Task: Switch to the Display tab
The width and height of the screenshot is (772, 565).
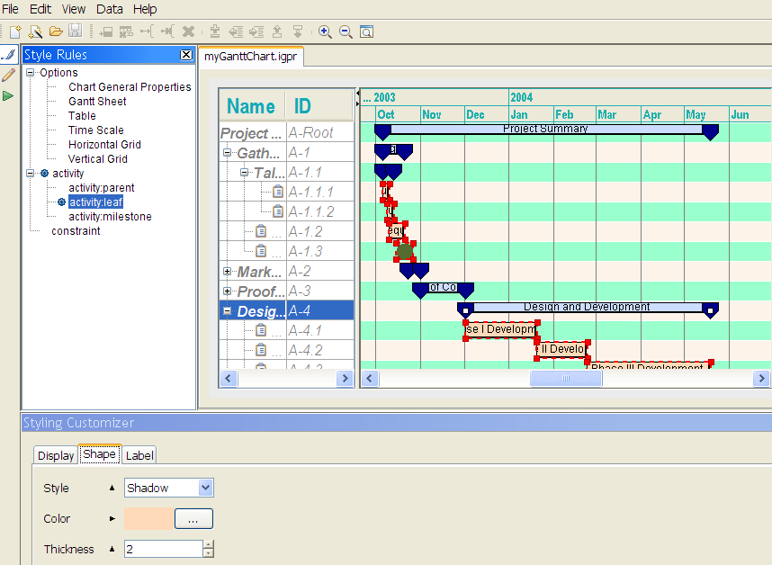Action: [x=56, y=455]
